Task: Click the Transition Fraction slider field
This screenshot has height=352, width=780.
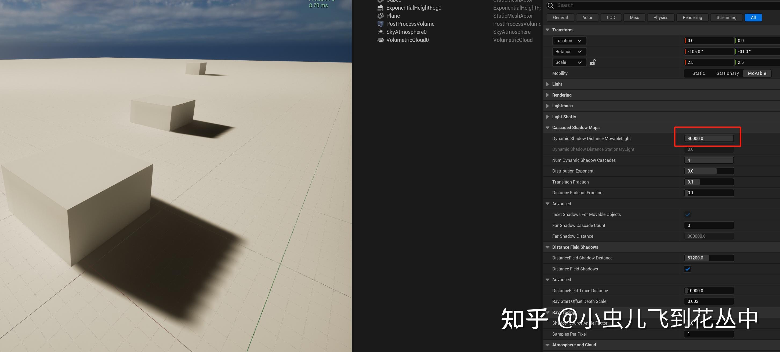Action: click(x=709, y=182)
